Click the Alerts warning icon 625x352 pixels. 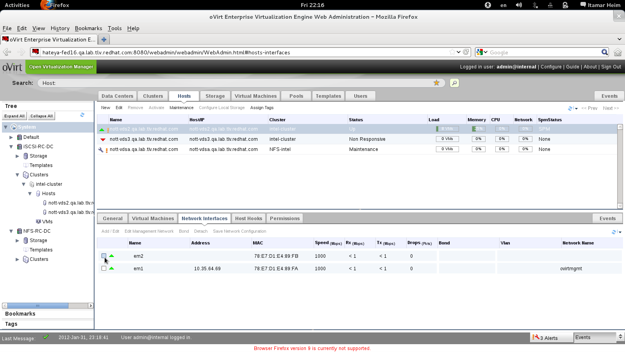coord(536,337)
